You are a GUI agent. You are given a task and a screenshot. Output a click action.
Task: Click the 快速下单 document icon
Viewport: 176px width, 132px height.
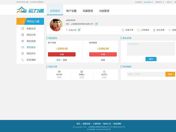123,30
